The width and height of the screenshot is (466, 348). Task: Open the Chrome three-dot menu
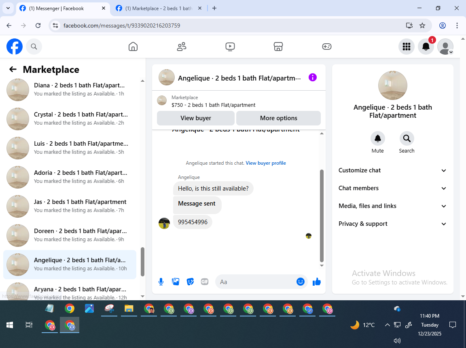click(x=457, y=25)
